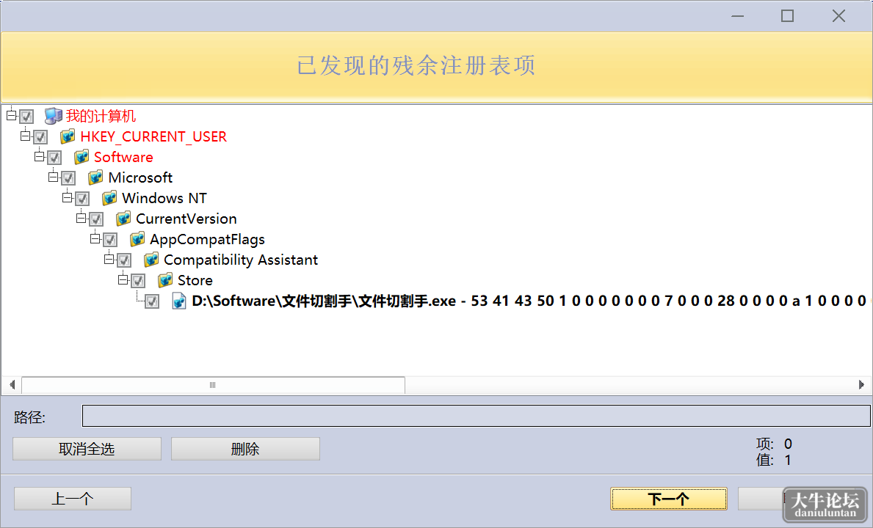873x528 pixels.
Task: Collapse the Compatibility Assistant node
Action: 109,260
